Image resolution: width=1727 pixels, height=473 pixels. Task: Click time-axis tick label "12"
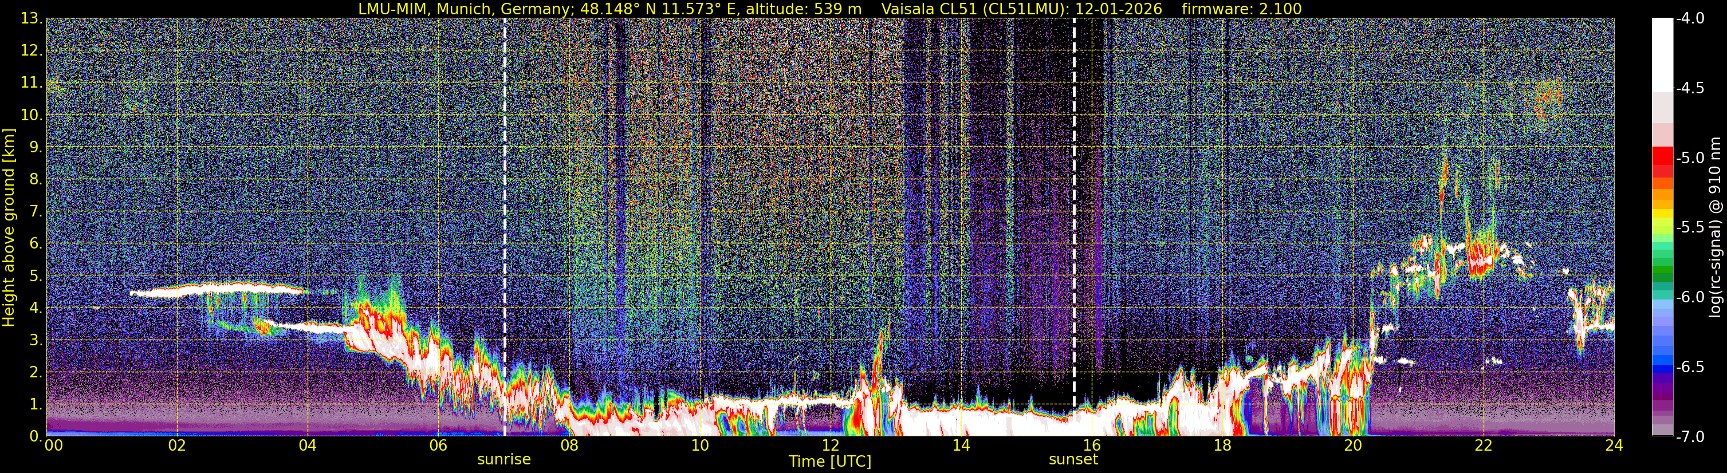pyautogui.click(x=831, y=446)
